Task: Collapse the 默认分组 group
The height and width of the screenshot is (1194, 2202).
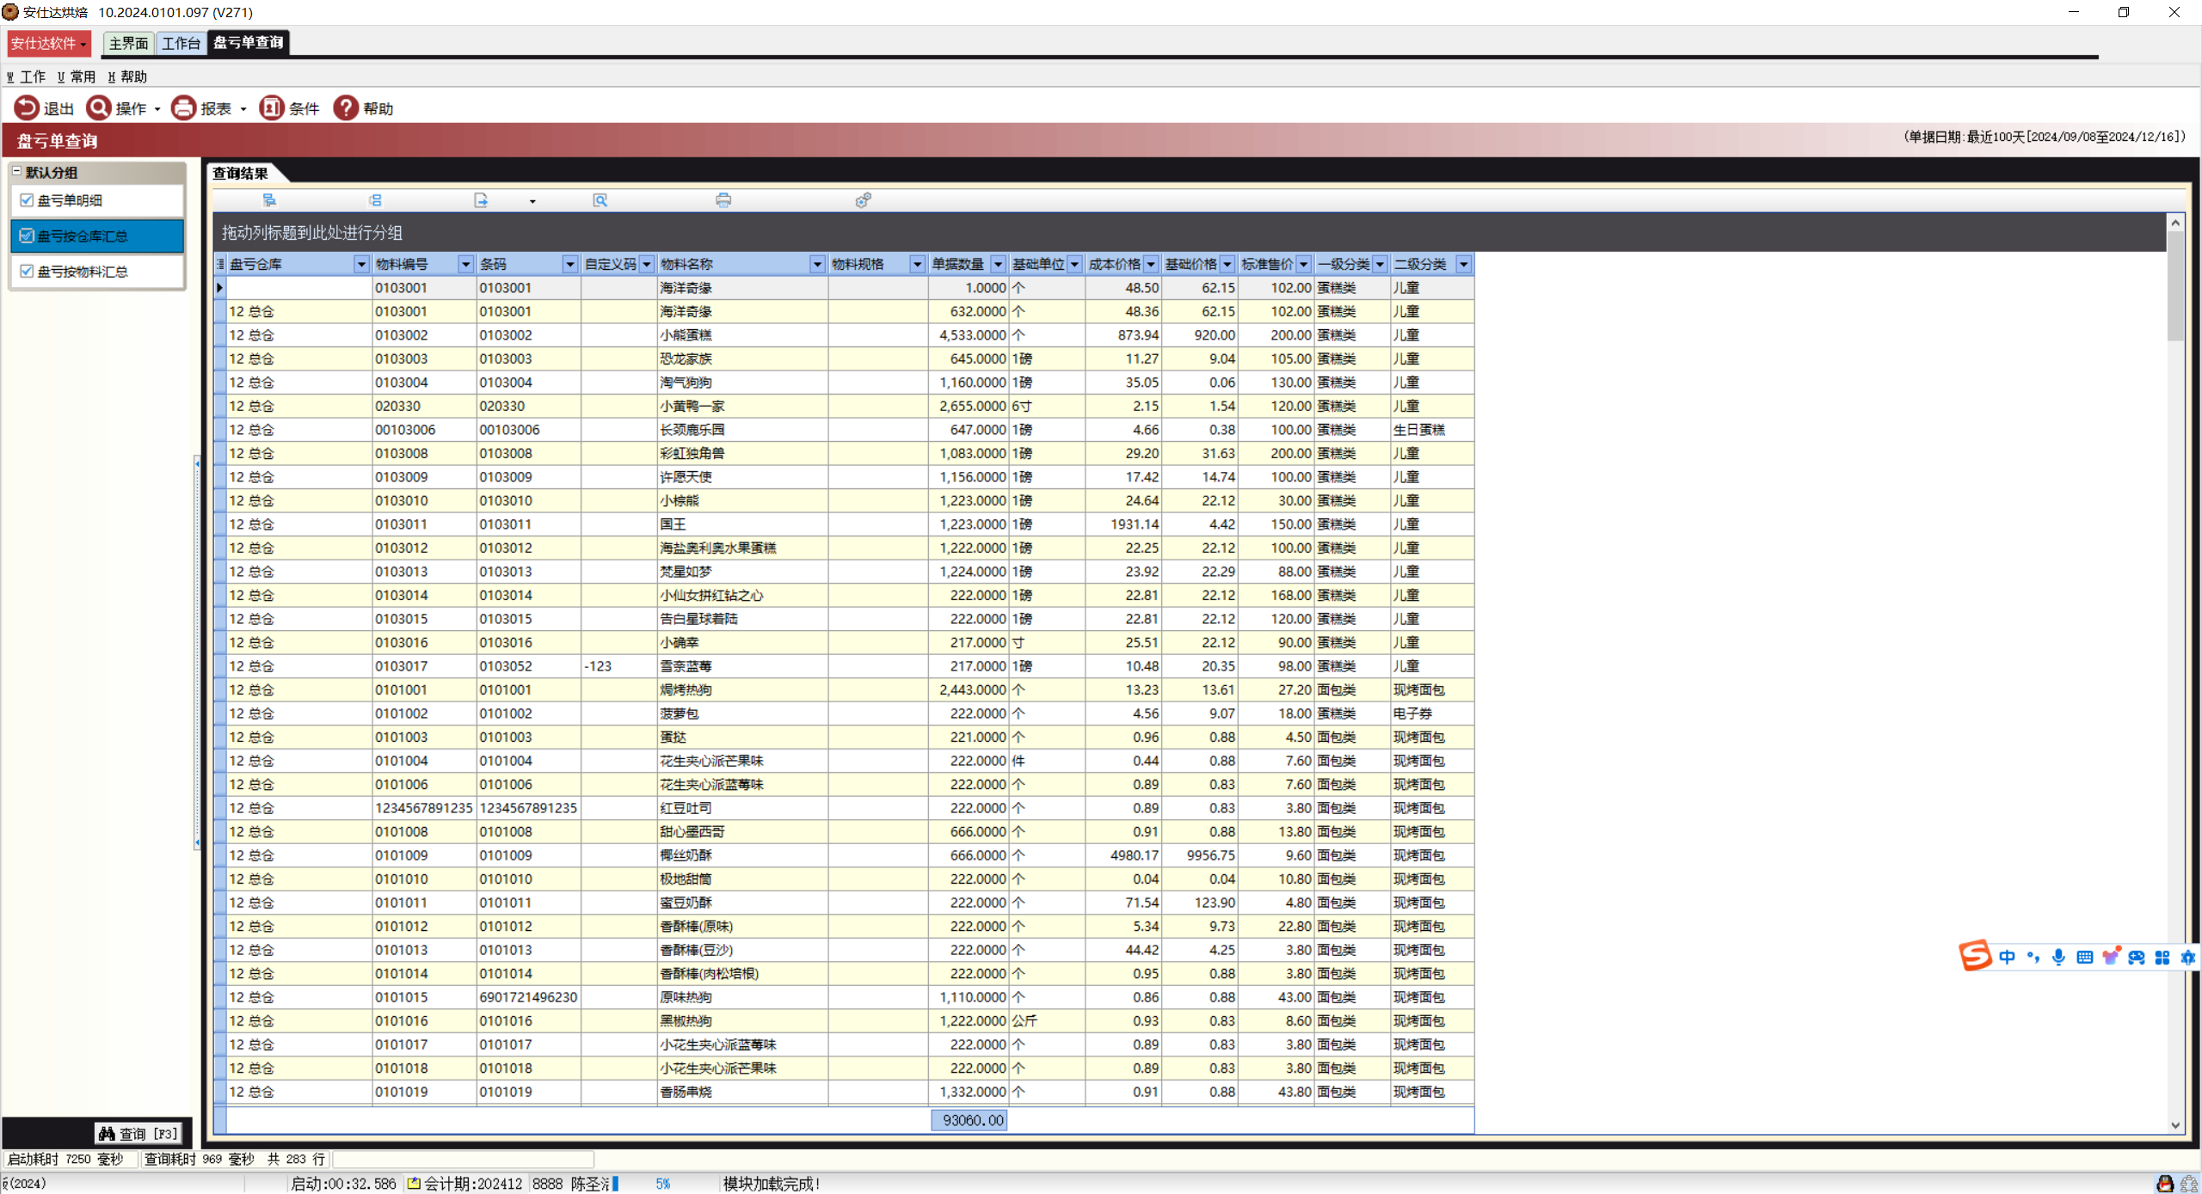Action: pos(16,172)
